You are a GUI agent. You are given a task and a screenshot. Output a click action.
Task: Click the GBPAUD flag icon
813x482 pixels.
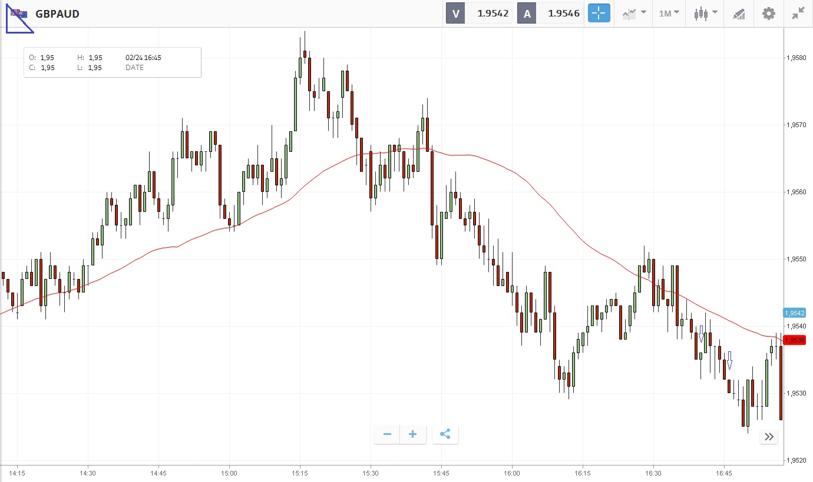click(18, 14)
